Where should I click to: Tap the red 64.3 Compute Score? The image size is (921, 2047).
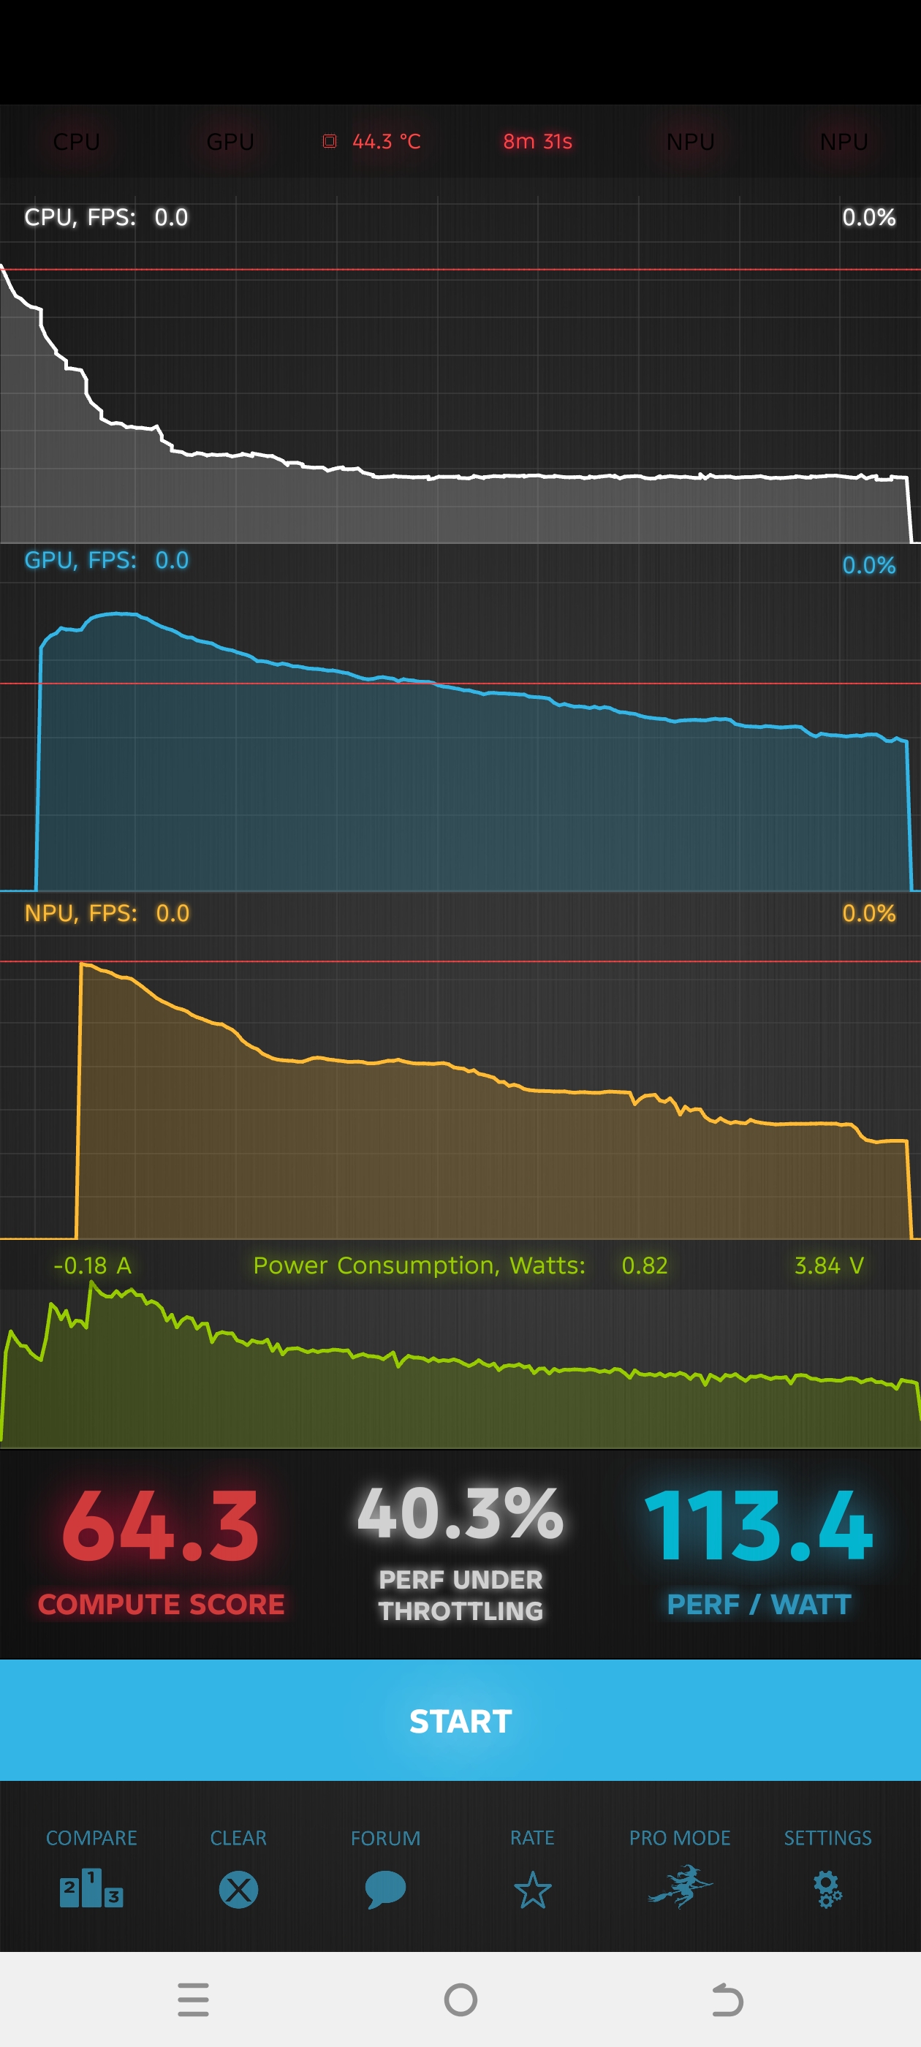tap(161, 1526)
